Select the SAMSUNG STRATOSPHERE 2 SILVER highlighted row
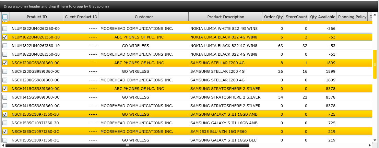Screen dimensions: 379x148 [187, 89]
